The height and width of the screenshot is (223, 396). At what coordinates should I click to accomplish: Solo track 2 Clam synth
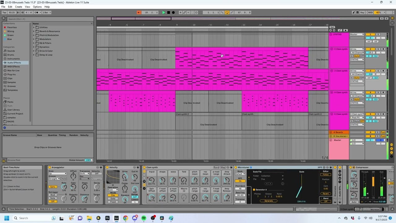pyautogui.click(x=378, y=49)
